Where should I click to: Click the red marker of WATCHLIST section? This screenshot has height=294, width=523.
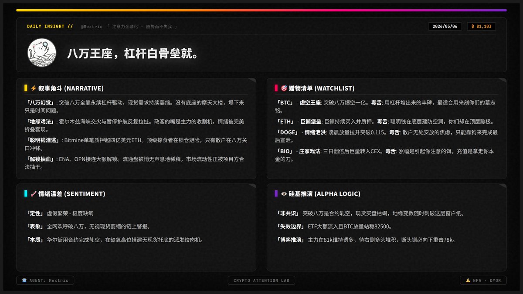point(276,88)
